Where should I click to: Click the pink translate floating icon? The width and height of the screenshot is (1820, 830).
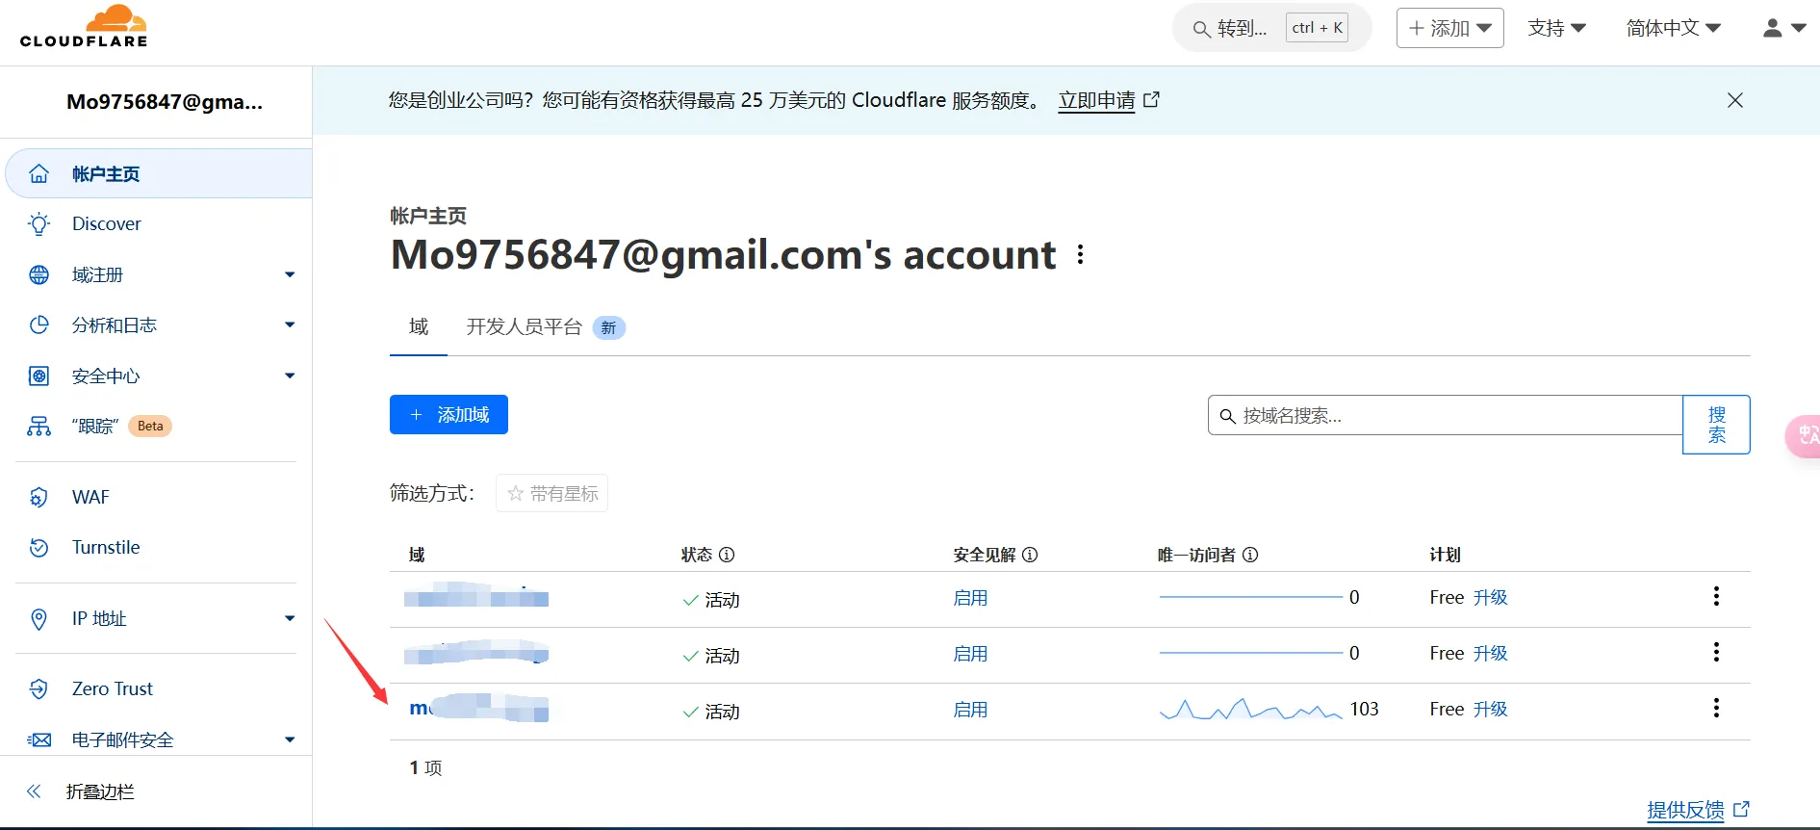(x=1804, y=436)
